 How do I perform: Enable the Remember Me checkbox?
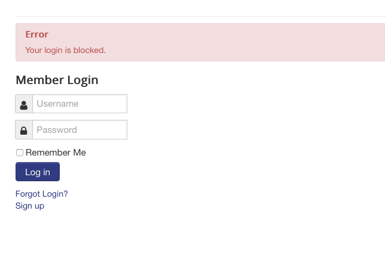coord(20,153)
